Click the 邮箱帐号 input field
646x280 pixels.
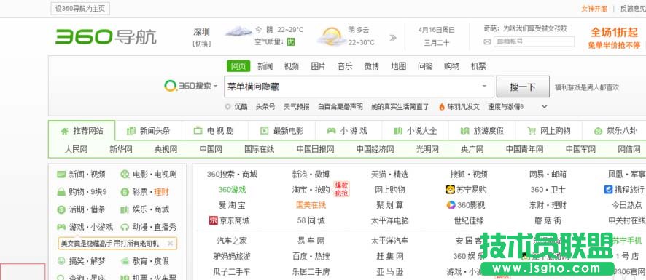tap(534, 41)
